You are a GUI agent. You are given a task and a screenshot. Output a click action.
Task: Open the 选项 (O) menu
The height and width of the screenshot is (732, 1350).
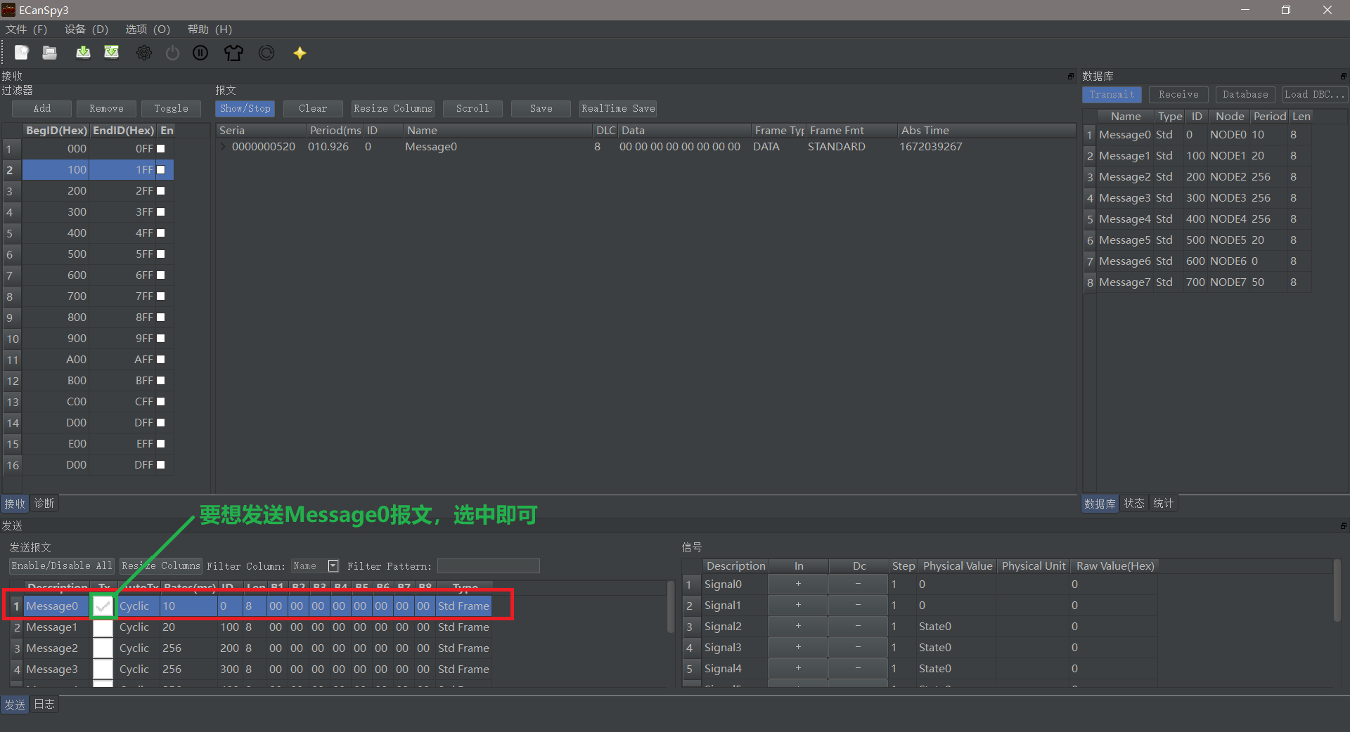[x=148, y=29]
